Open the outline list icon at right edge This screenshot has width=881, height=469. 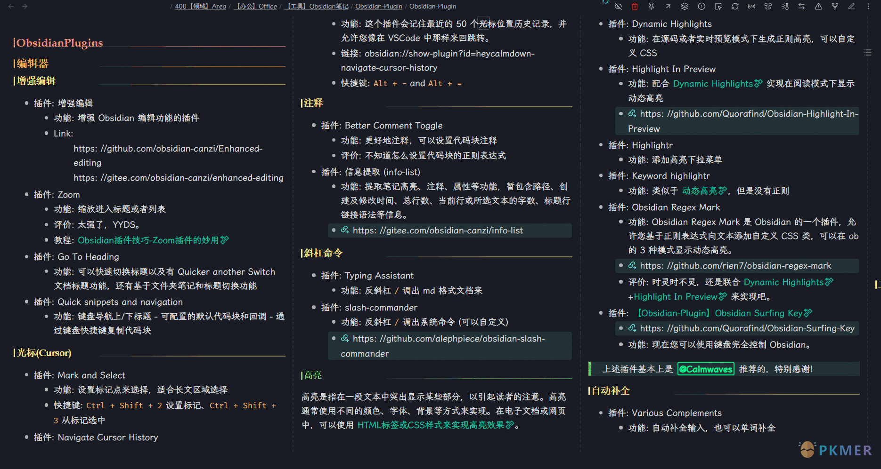pos(867,53)
